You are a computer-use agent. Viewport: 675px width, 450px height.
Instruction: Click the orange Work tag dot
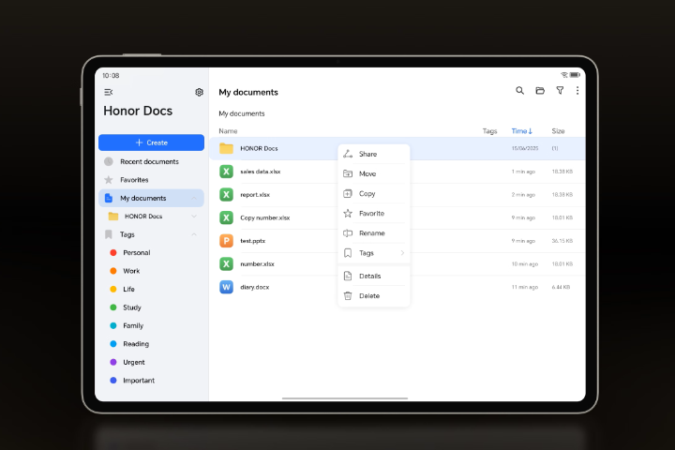click(x=113, y=271)
